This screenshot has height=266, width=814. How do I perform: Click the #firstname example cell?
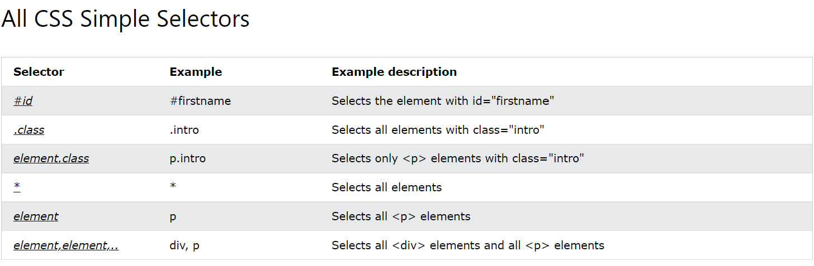(x=200, y=101)
